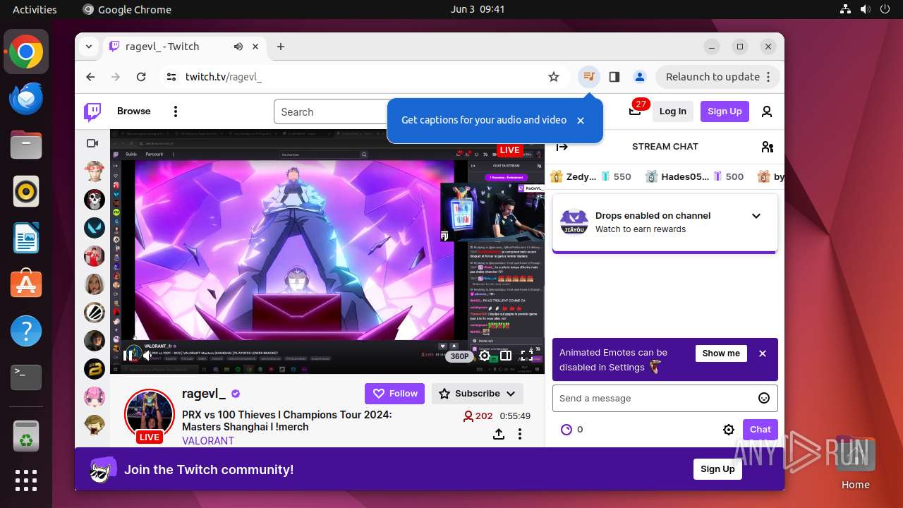Focus the Twitch Search box
This screenshot has width=903, height=508.
pyautogui.click(x=332, y=111)
